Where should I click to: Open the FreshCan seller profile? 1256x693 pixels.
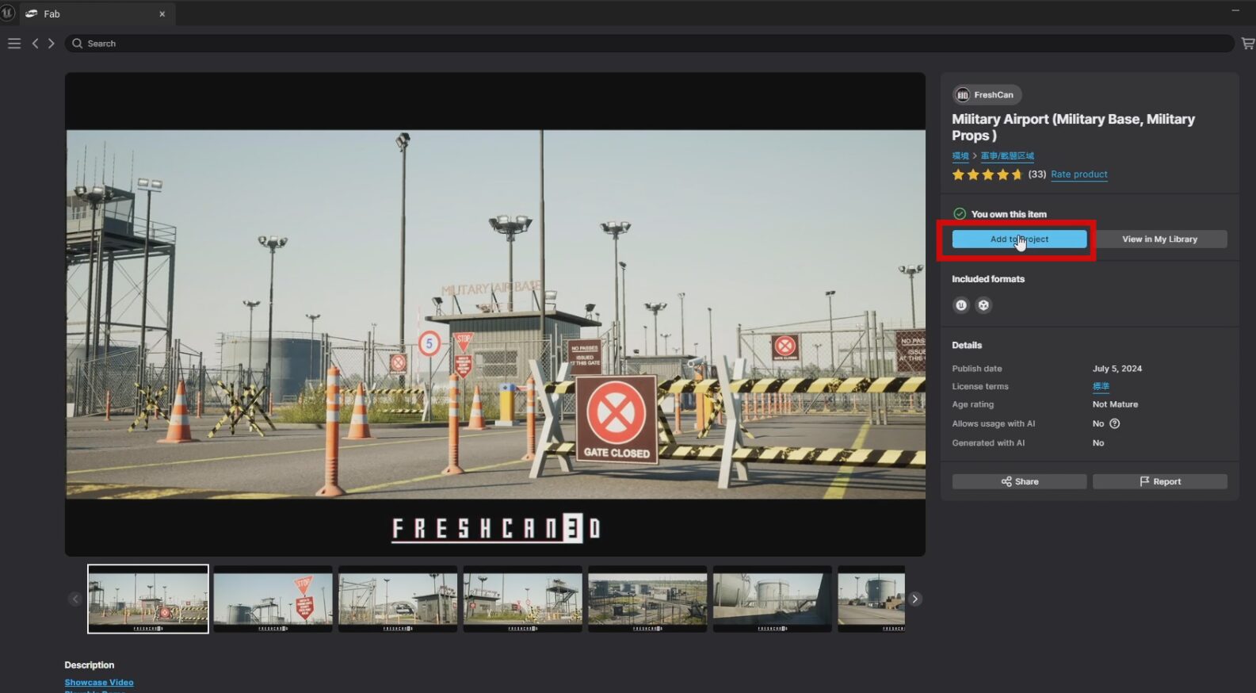tap(987, 95)
